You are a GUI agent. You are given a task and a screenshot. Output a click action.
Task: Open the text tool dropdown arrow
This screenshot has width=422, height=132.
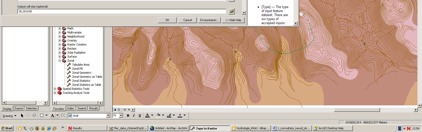point(57,115)
